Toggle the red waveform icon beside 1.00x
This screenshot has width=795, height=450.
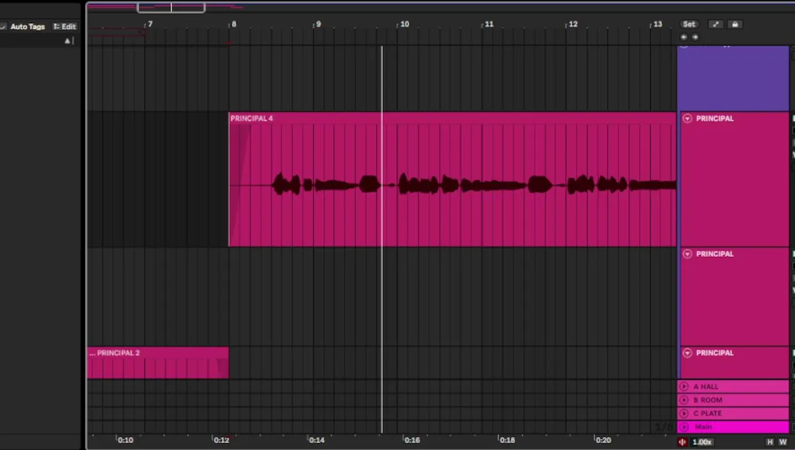682,442
